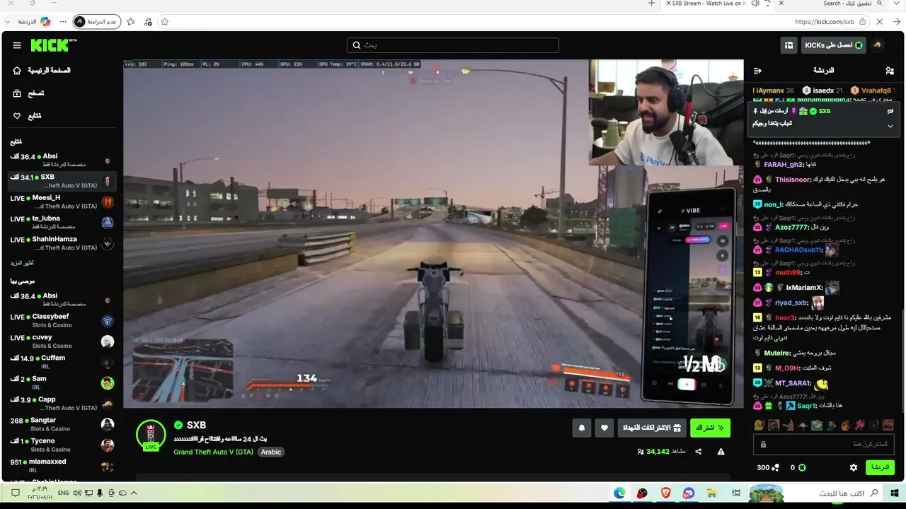Follow SXB with the heart icon
Image resolution: width=906 pixels, height=509 pixels.
(604, 428)
